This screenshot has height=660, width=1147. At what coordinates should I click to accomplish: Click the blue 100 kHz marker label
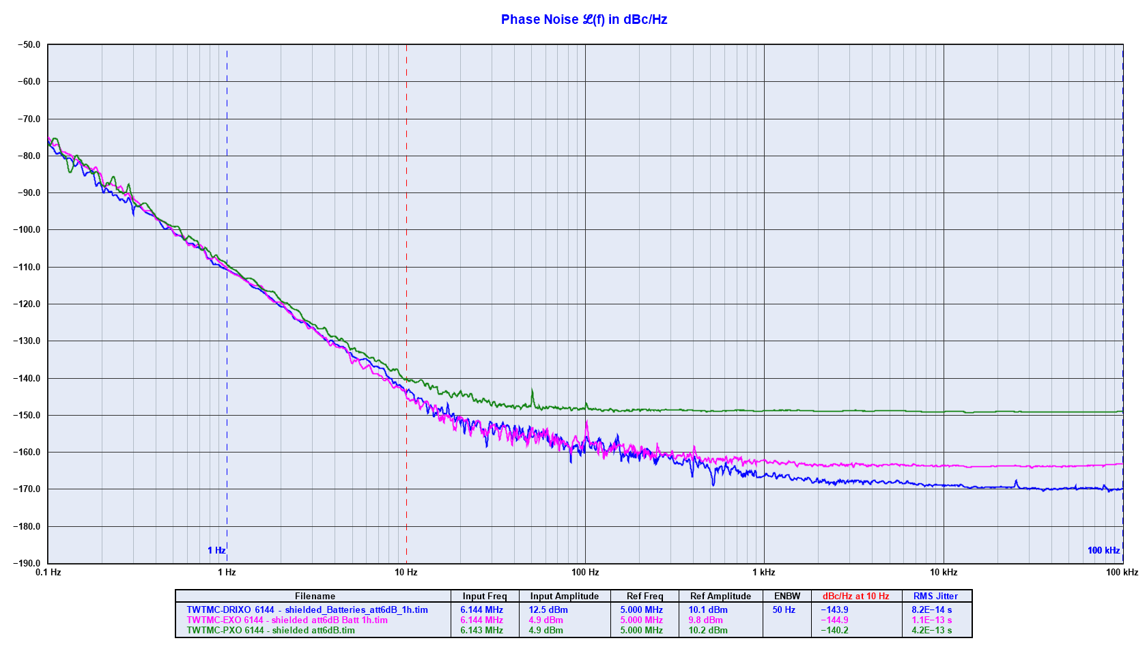1103,551
